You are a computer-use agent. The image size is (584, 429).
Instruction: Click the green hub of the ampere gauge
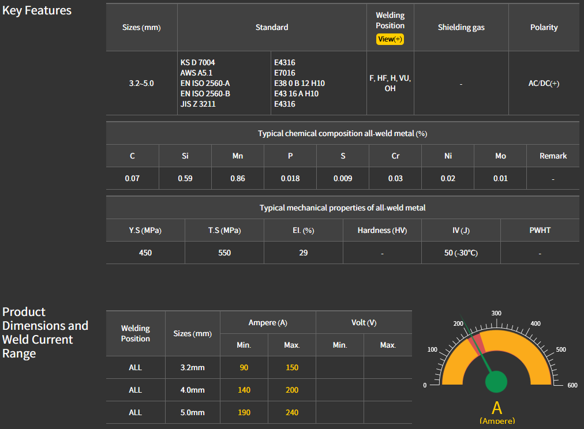click(x=496, y=382)
